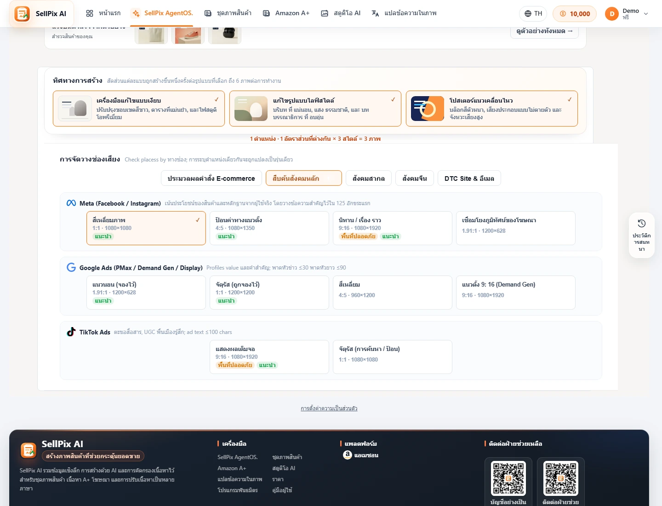Click the orange sneaker sample thumbnail
The image size is (662, 506).
[188, 35]
